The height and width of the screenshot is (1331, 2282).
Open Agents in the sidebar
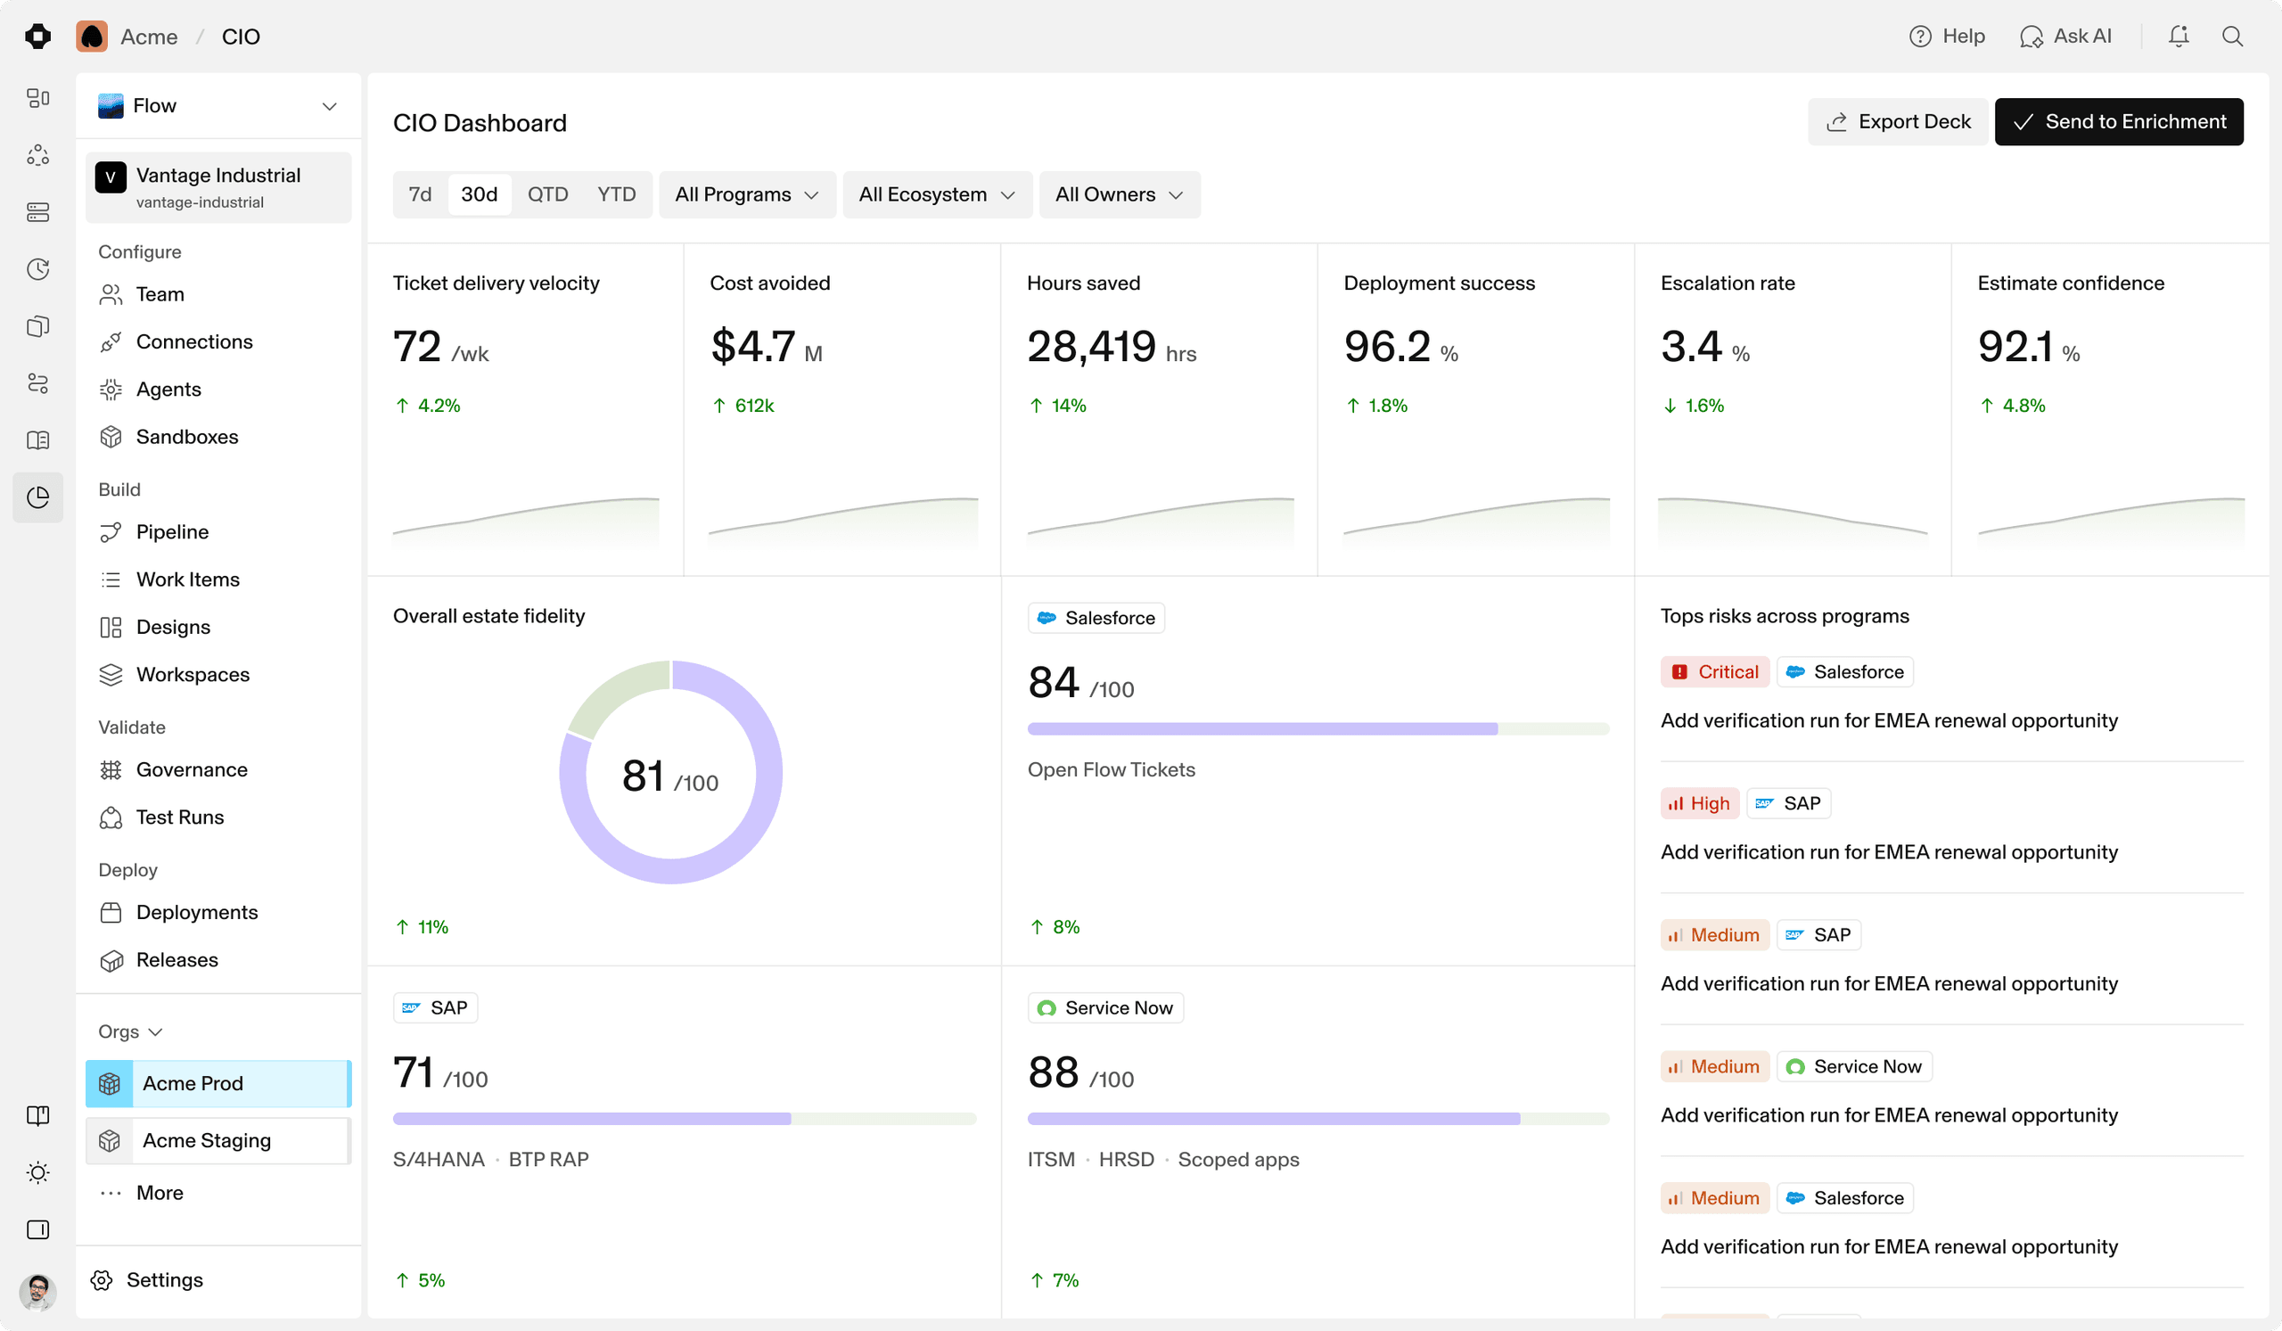(x=218, y=390)
